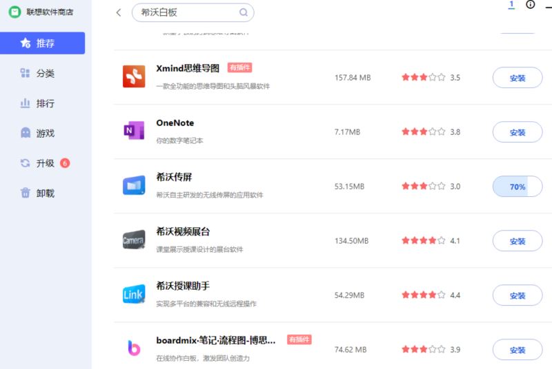The height and width of the screenshot is (369, 552).
Task: Click the description 你的数字笔记本
Action: click(x=179, y=141)
